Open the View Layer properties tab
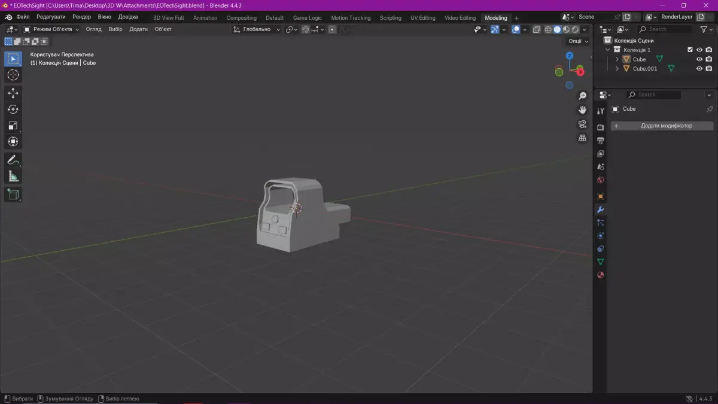The image size is (718, 404). tap(601, 153)
